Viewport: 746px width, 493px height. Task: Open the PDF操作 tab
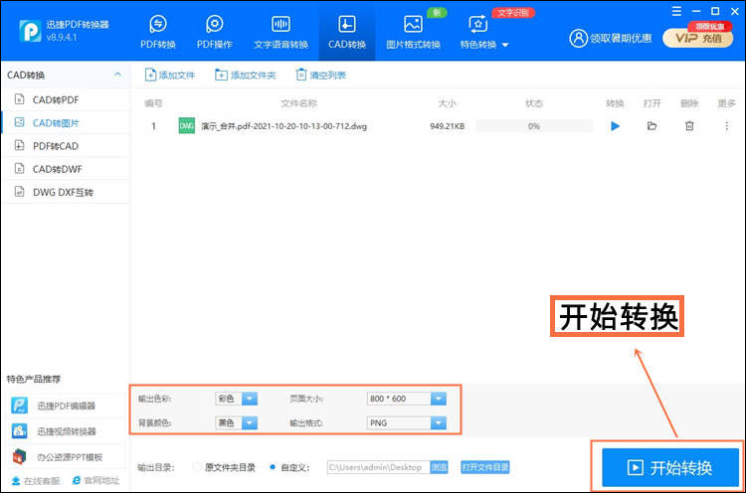[215, 32]
